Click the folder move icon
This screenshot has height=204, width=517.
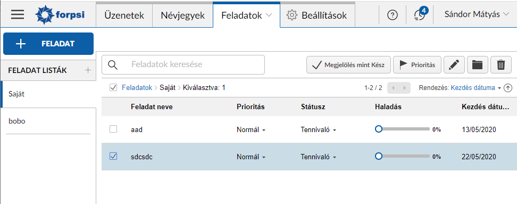tap(478, 64)
